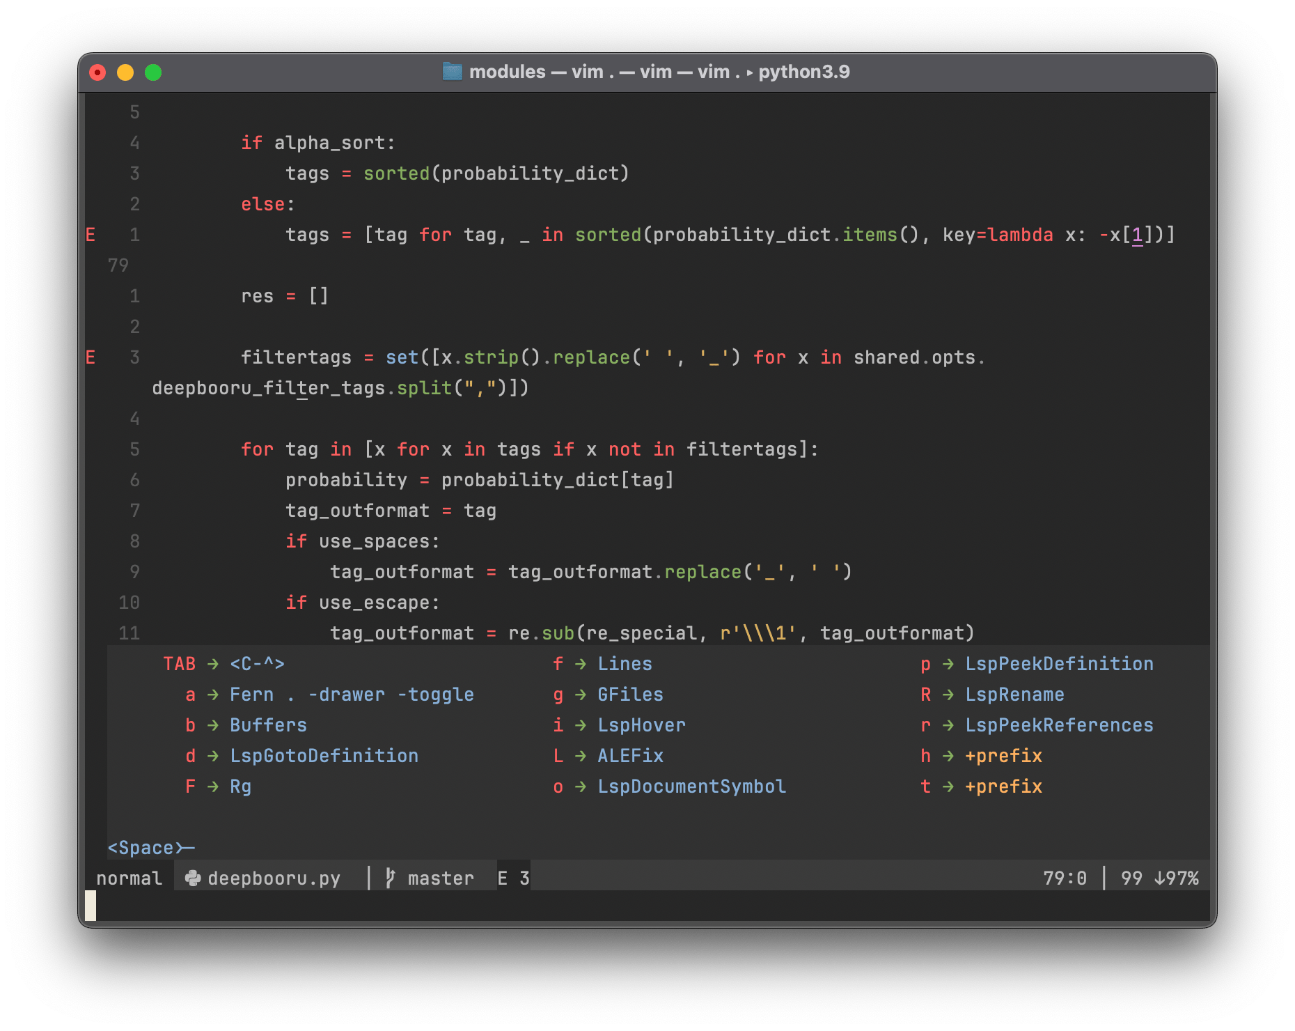Image resolution: width=1295 pixels, height=1031 pixels.
Task: Click the 'else:' keyword
Action: (x=269, y=204)
